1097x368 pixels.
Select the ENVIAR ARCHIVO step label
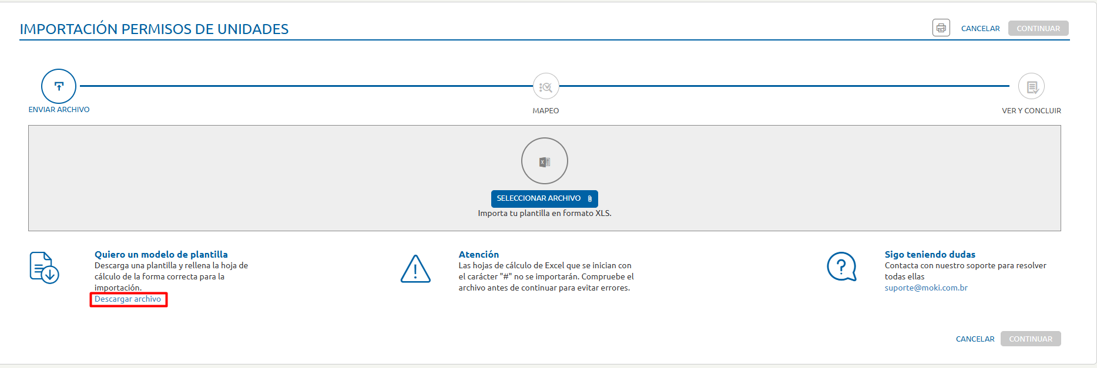point(59,110)
